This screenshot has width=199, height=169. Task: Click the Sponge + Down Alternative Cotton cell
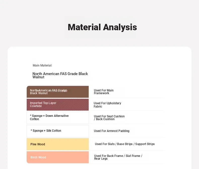[x=58, y=118]
